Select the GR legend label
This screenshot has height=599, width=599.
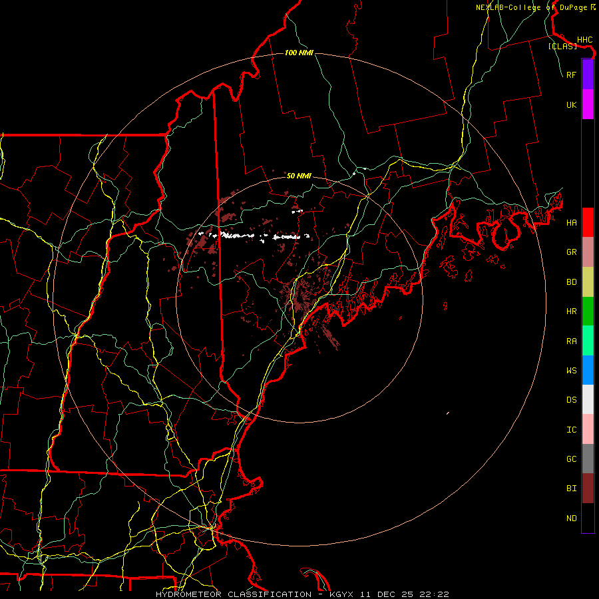point(571,252)
